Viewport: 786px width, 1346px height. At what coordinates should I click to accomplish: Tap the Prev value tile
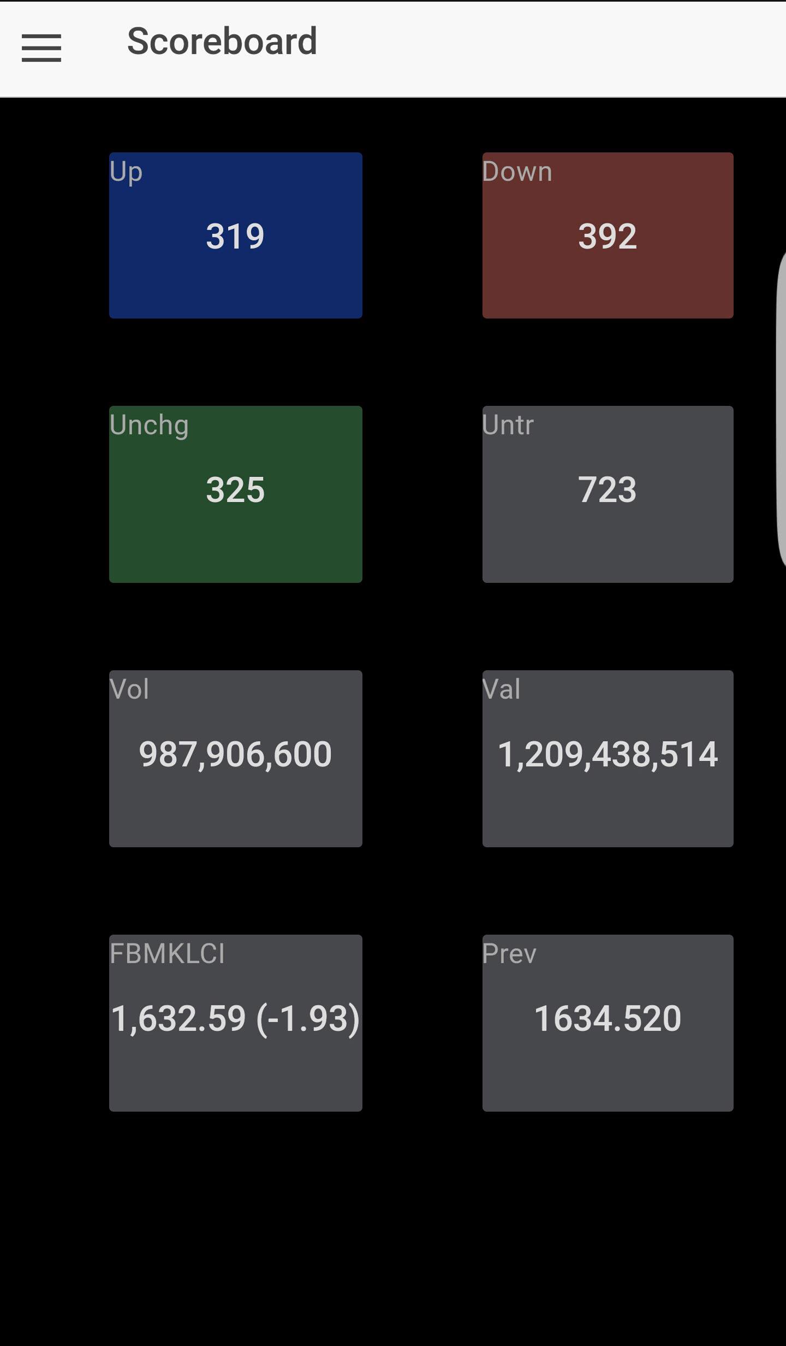pyautogui.click(x=608, y=1023)
